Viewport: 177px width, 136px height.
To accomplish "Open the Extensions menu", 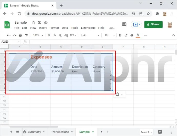I will coord(88,28).
